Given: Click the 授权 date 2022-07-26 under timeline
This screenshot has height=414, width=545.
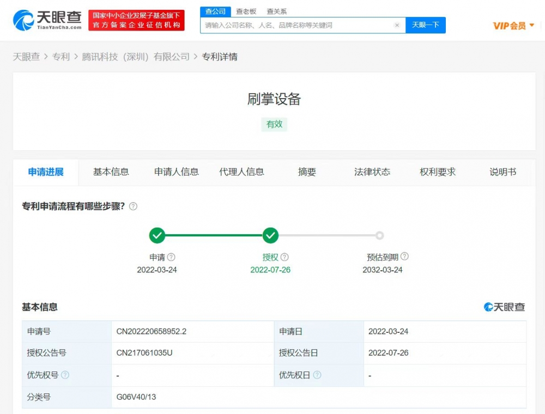Looking at the screenshot, I should tap(270, 270).
